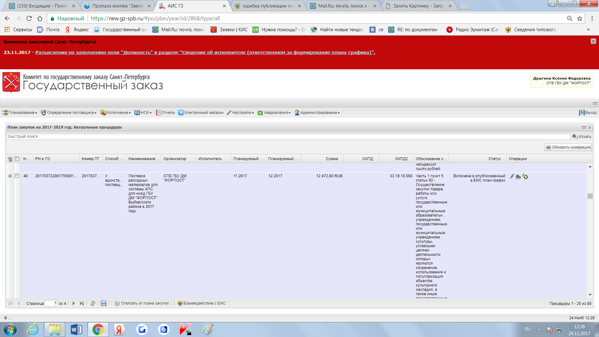
Task: Click Обновить нумерацию button
Action: pyautogui.click(x=568, y=147)
